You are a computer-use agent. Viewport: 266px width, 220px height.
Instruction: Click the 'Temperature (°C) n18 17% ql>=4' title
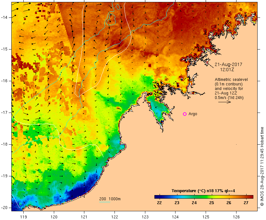(203, 191)
